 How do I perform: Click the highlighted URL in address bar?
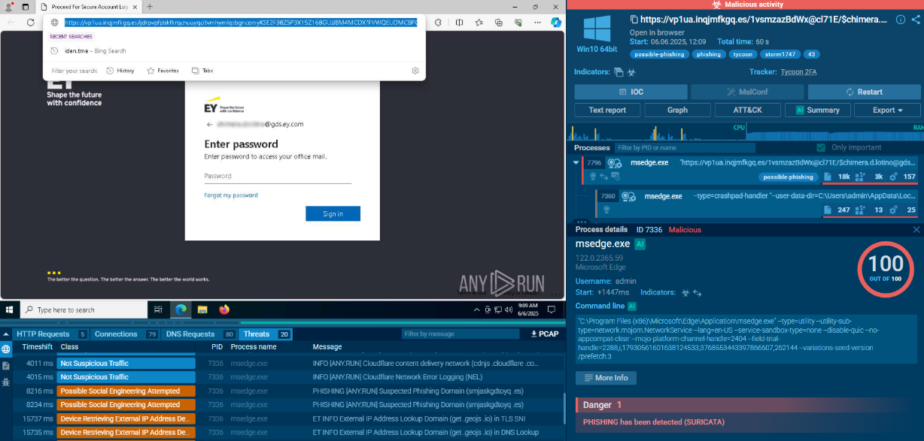[240, 23]
